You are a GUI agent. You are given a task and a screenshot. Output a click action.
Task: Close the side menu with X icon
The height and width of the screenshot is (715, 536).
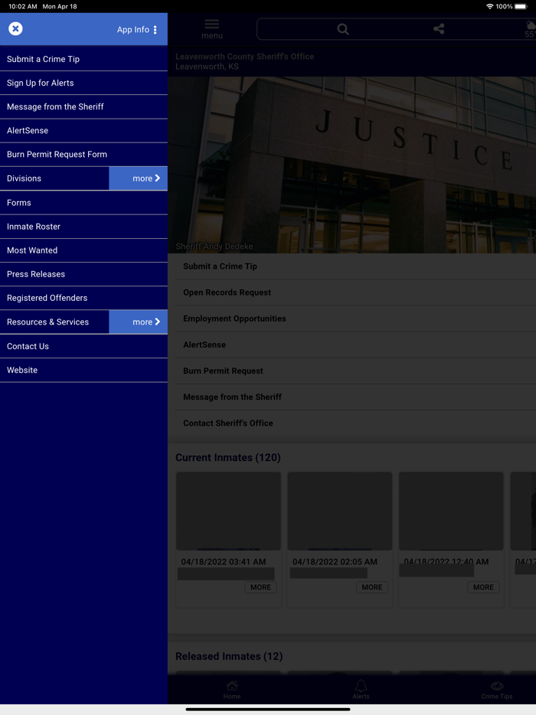(x=15, y=29)
